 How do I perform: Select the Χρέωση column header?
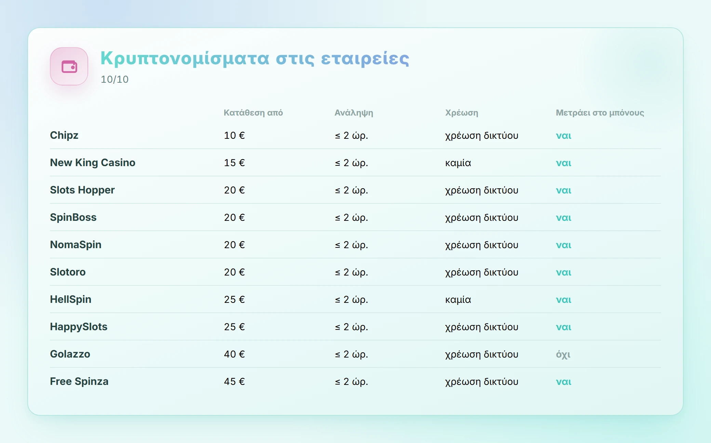point(461,113)
